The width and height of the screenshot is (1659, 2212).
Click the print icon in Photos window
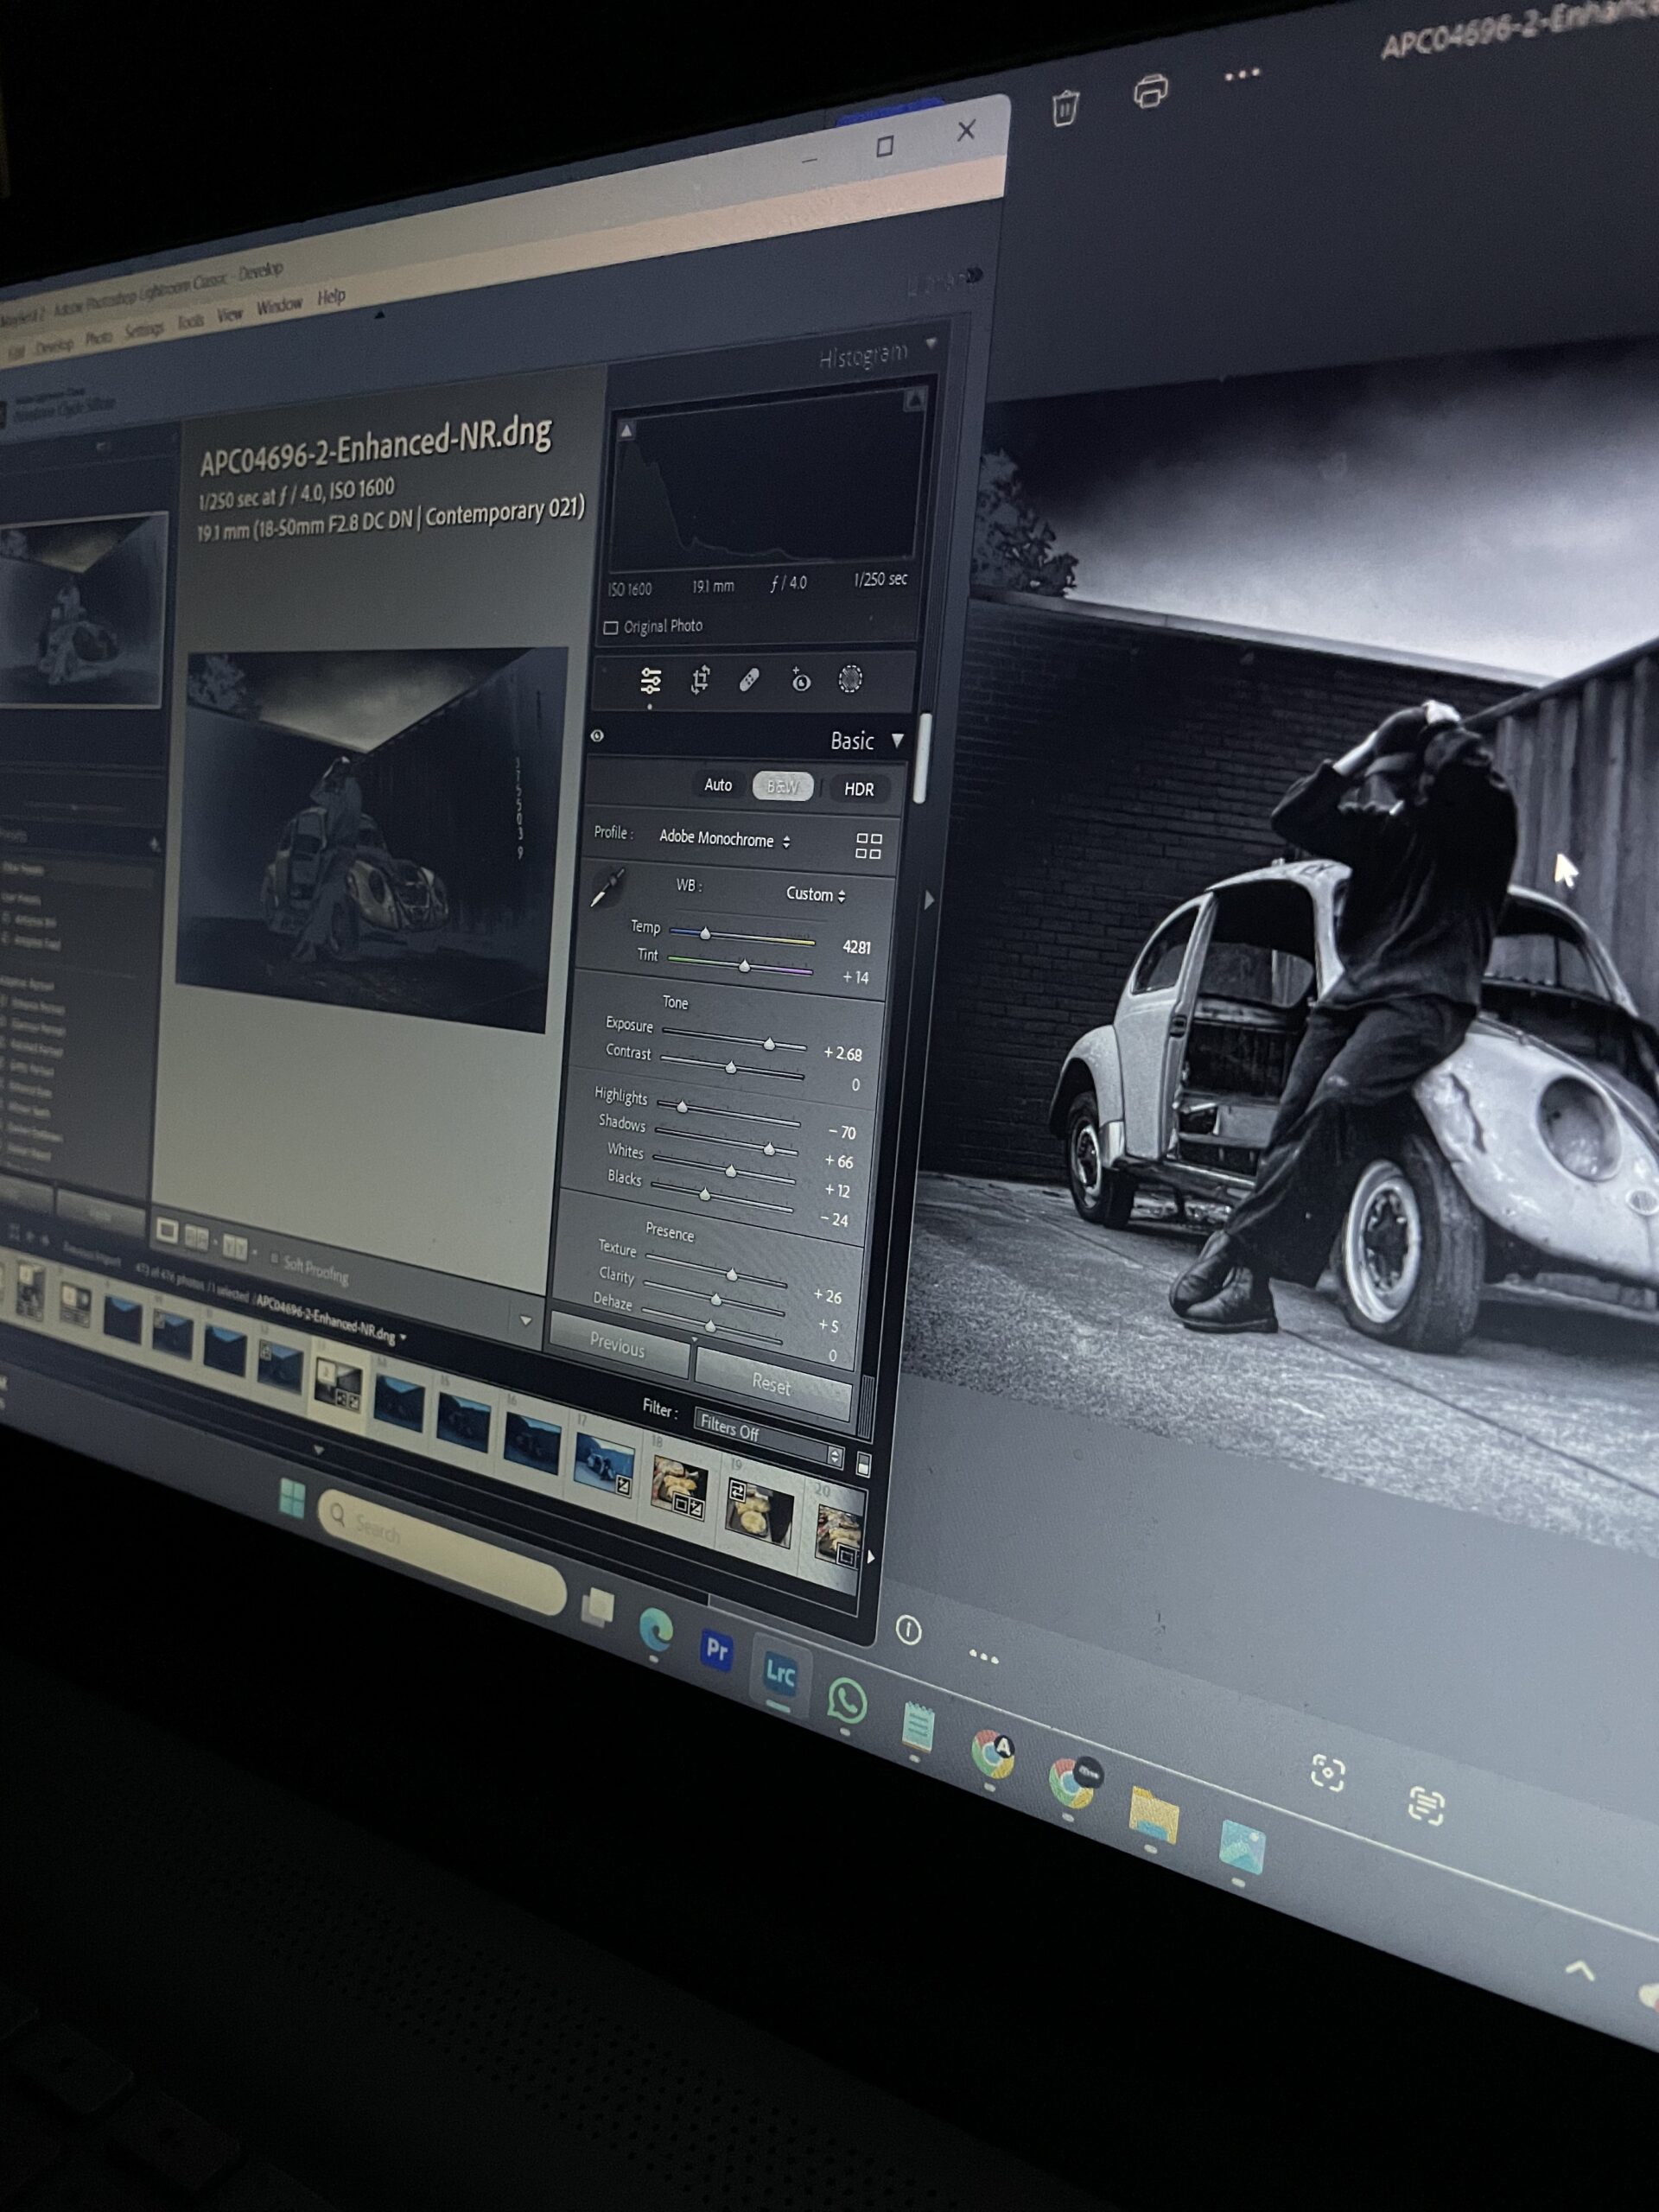coord(1151,91)
